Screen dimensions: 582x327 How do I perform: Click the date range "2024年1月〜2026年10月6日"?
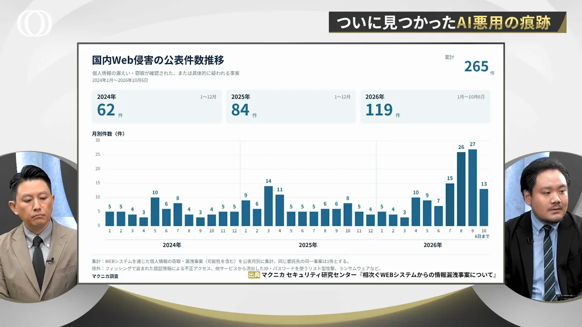pyautogui.click(x=120, y=80)
